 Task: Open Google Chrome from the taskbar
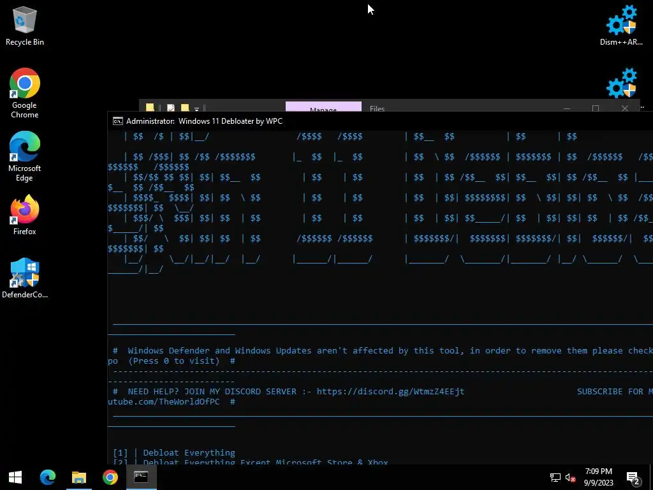pyautogui.click(x=110, y=477)
